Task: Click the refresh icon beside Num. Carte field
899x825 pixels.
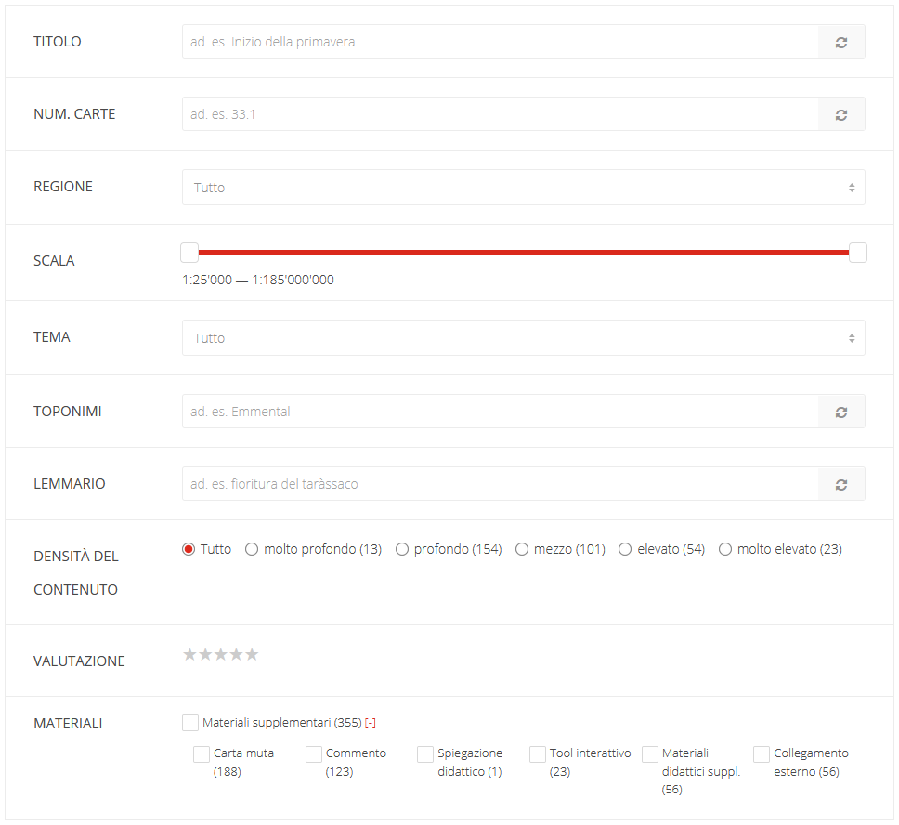Action: click(x=840, y=114)
